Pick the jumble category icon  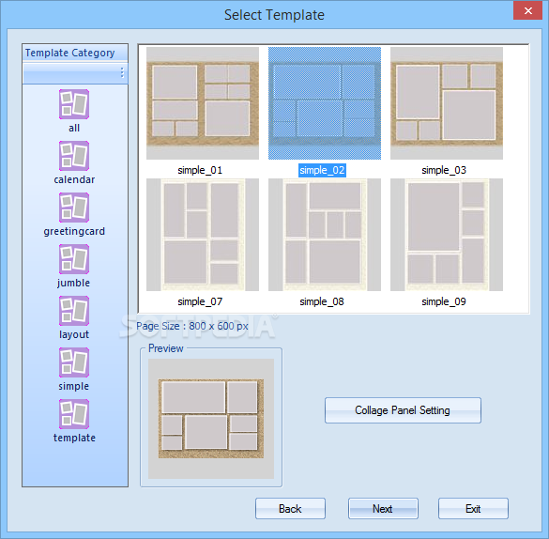pyautogui.click(x=74, y=259)
